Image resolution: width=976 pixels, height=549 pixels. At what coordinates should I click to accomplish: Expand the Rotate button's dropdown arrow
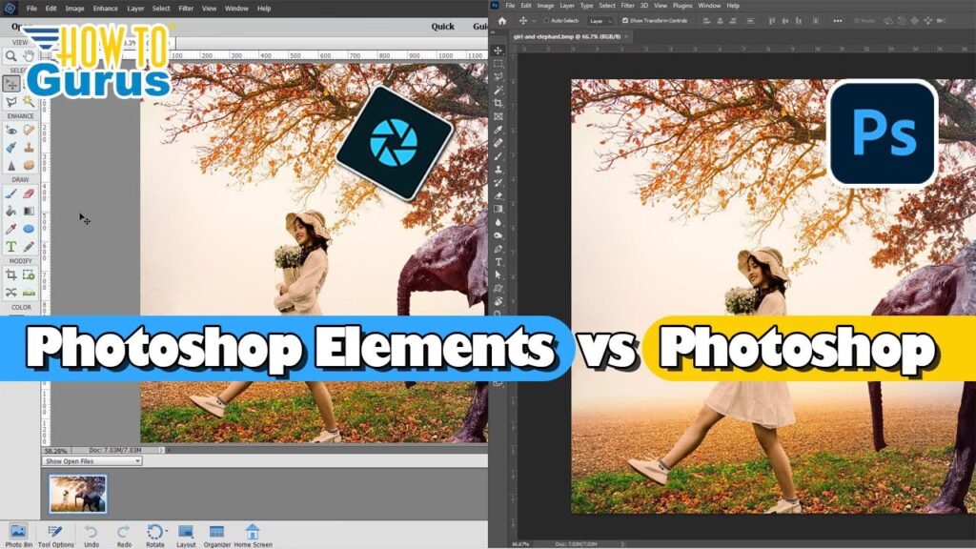pos(166,530)
